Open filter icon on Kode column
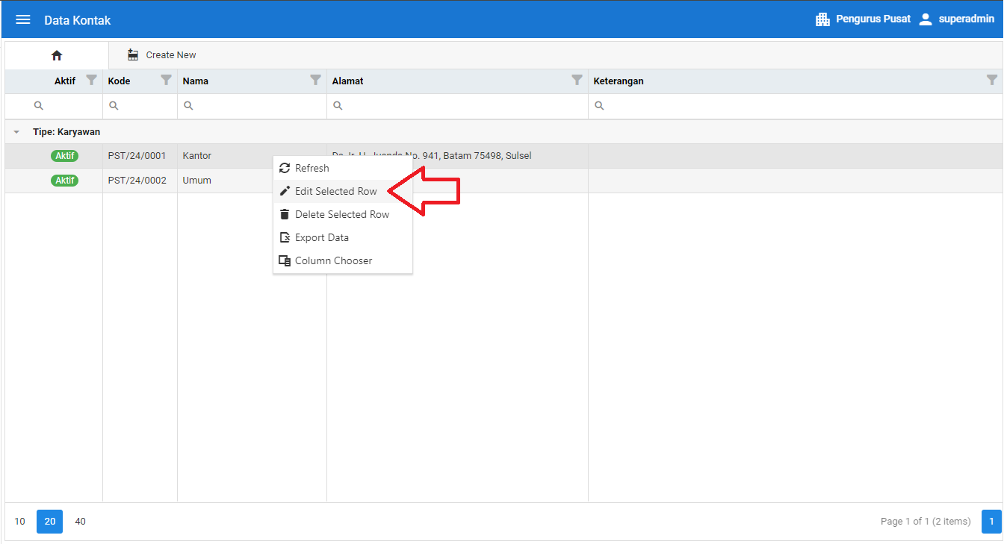This screenshot has height=544, width=1004. 166,80
